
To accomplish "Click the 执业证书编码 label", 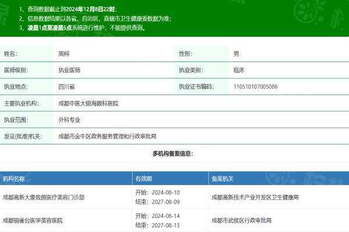I will click(197, 86).
